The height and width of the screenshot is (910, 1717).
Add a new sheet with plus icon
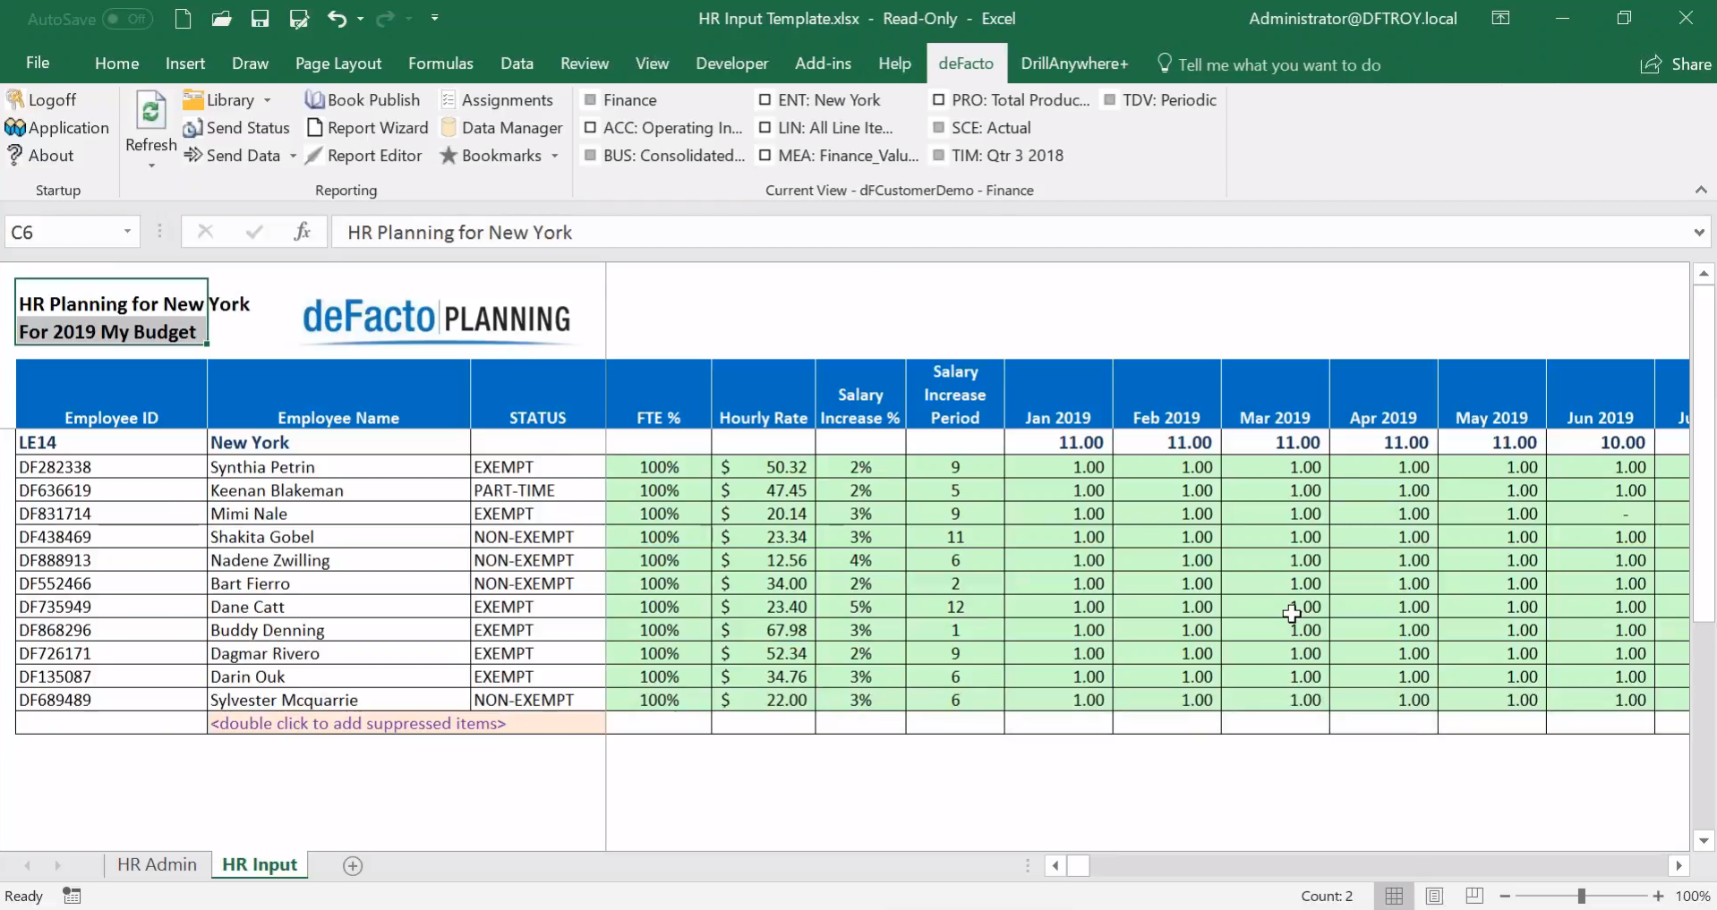353,865
